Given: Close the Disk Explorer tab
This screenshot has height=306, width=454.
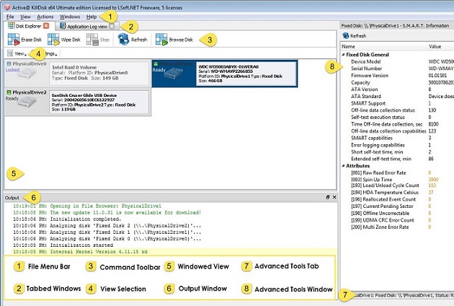Looking at the screenshot, I should (x=46, y=26).
